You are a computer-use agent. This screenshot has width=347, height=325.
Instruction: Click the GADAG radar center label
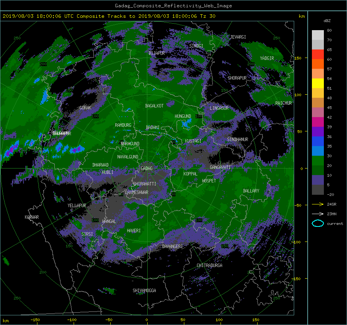[147, 168]
